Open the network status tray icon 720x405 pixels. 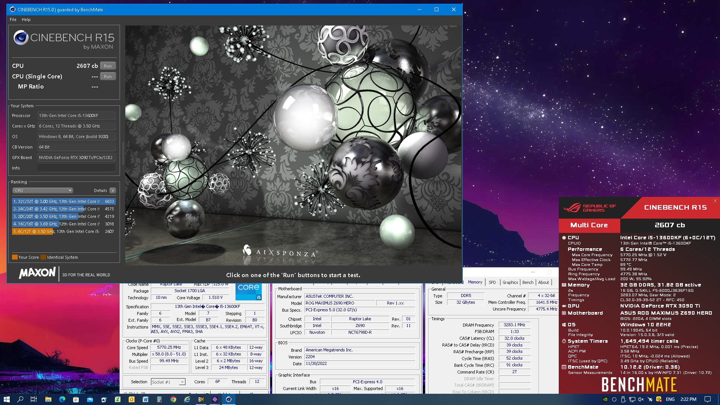(x=632, y=399)
